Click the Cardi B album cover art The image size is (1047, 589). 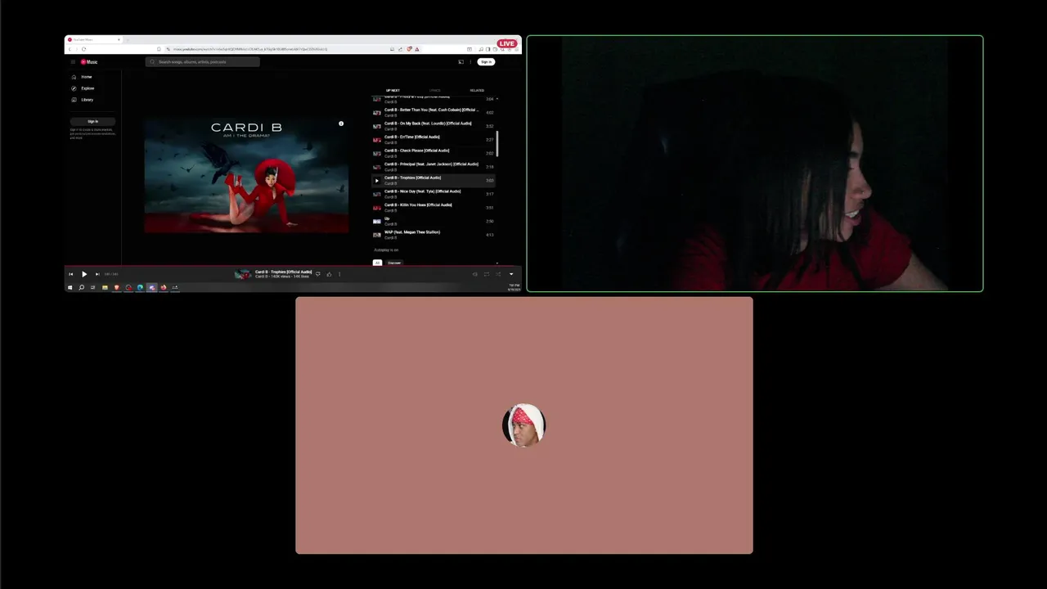(246, 175)
